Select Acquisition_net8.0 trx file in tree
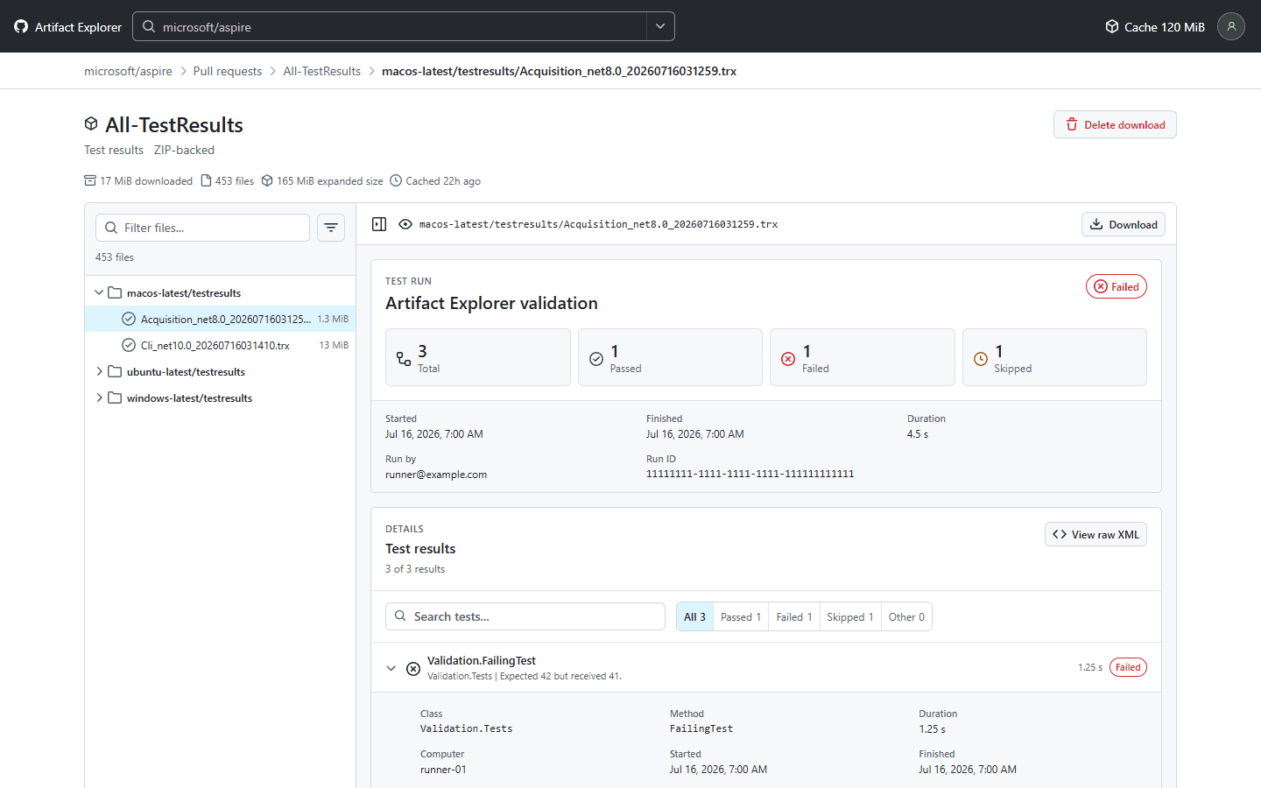This screenshot has width=1261, height=788. point(221,319)
